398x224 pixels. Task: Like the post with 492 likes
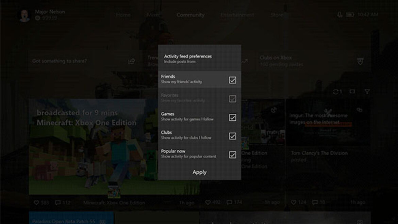tap(208, 203)
